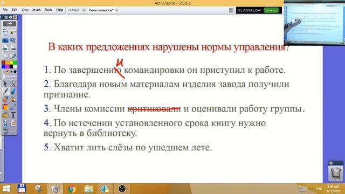Pick the white pen color
The image size is (345, 194).
[x=15, y=66]
